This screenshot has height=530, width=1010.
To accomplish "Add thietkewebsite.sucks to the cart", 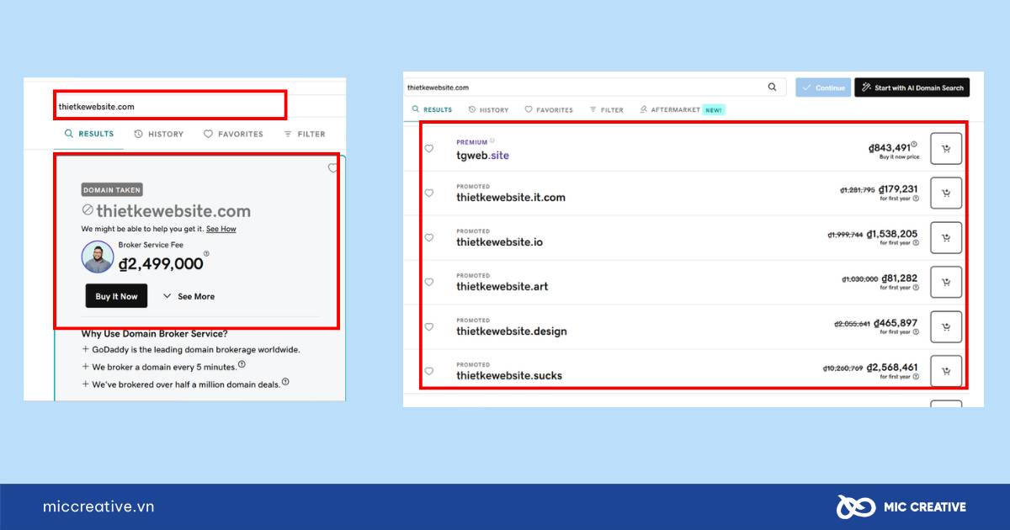I will [x=946, y=371].
